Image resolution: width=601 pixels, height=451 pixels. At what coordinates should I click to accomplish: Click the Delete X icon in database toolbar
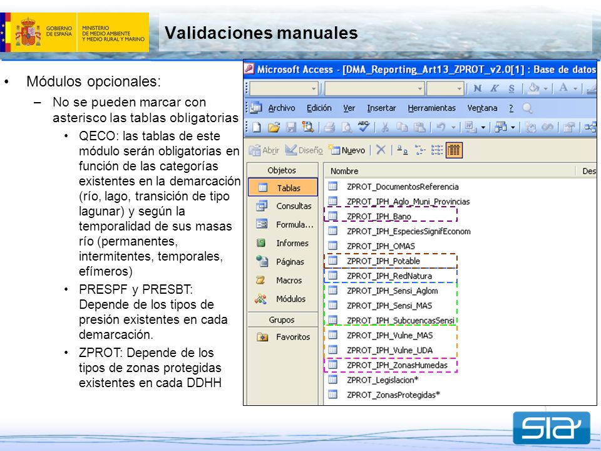(381, 150)
